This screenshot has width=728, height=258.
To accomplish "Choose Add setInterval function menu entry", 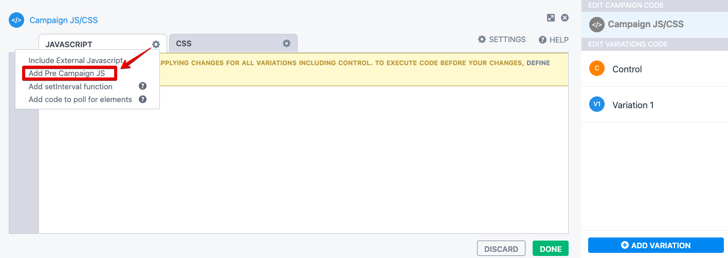I will click(x=70, y=86).
